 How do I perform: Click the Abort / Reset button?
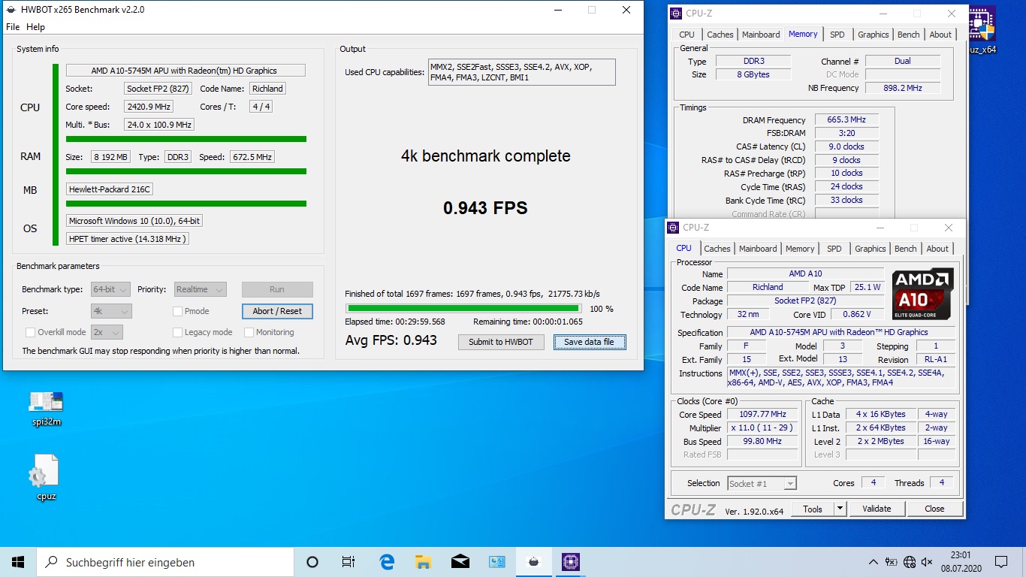point(277,311)
